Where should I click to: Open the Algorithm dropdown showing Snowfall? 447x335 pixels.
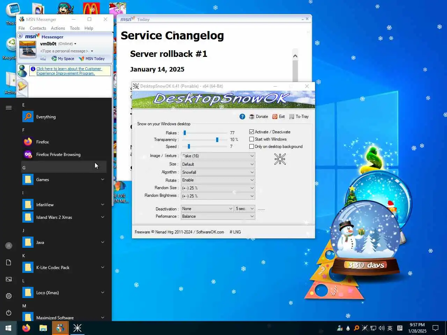(218, 172)
